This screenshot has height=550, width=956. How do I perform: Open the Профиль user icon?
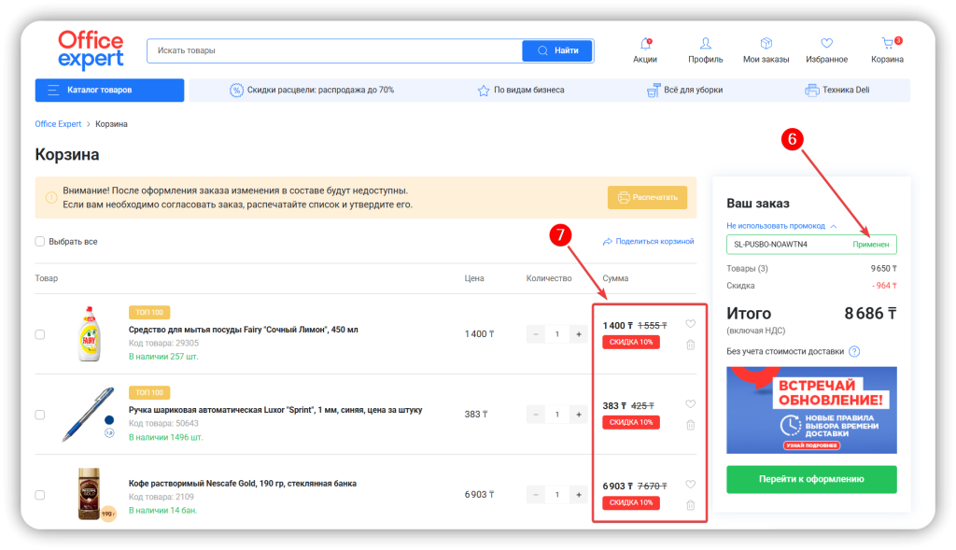706,43
